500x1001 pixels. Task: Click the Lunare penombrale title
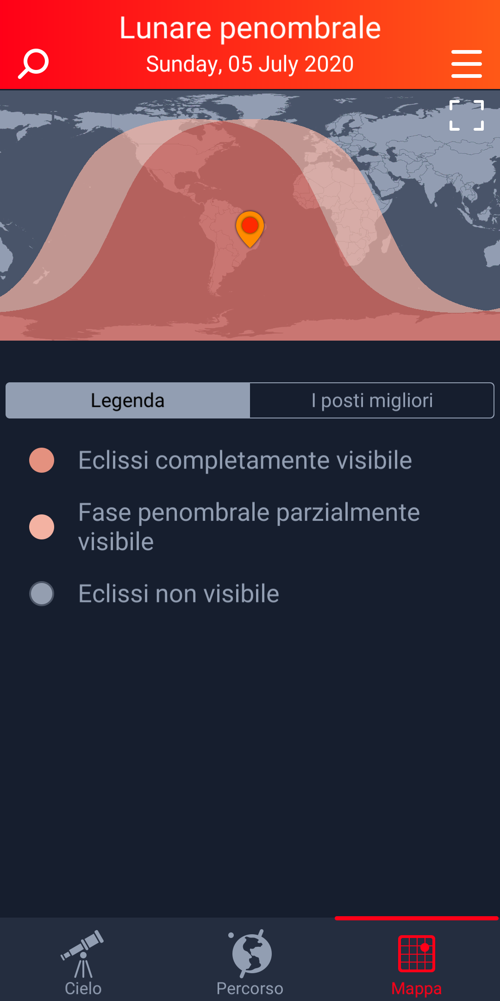click(x=250, y=28)
